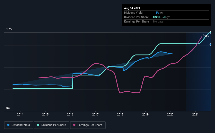Click the pink dot beside Earnings Per Share legend
Image resolution: width=215 pixels, height=133 pixels.
click(74, 125)
